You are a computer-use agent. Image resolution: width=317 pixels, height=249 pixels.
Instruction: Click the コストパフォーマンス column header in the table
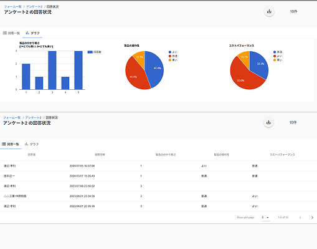(282, 155)
